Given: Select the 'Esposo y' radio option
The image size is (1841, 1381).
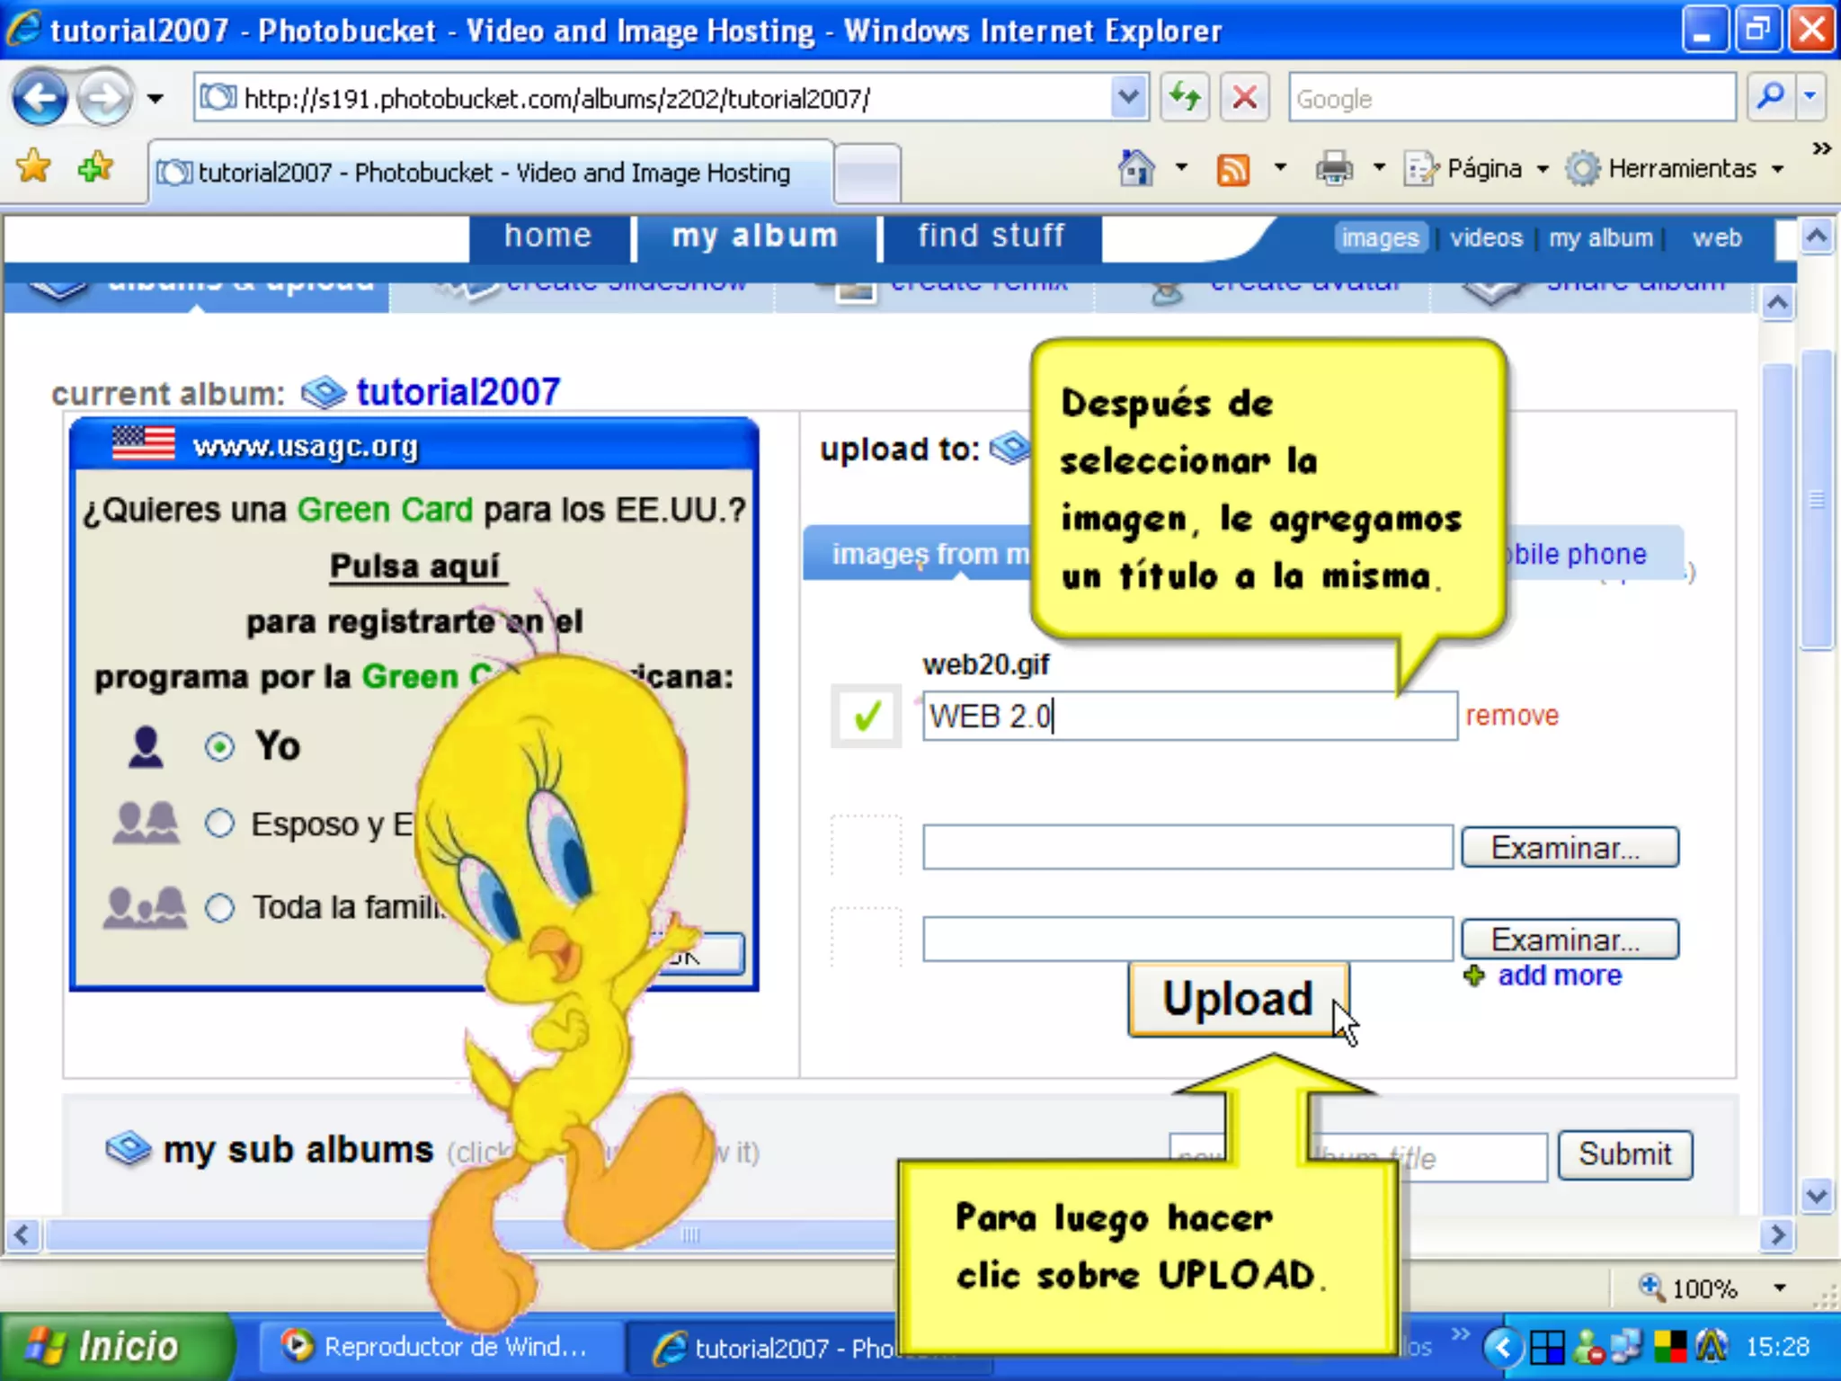Looking at the screenshot, I should [219, 824].
